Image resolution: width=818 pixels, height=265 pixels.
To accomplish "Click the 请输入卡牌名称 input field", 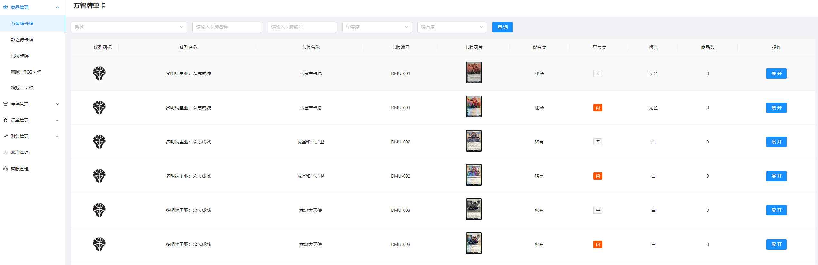I will click(227, 27).
